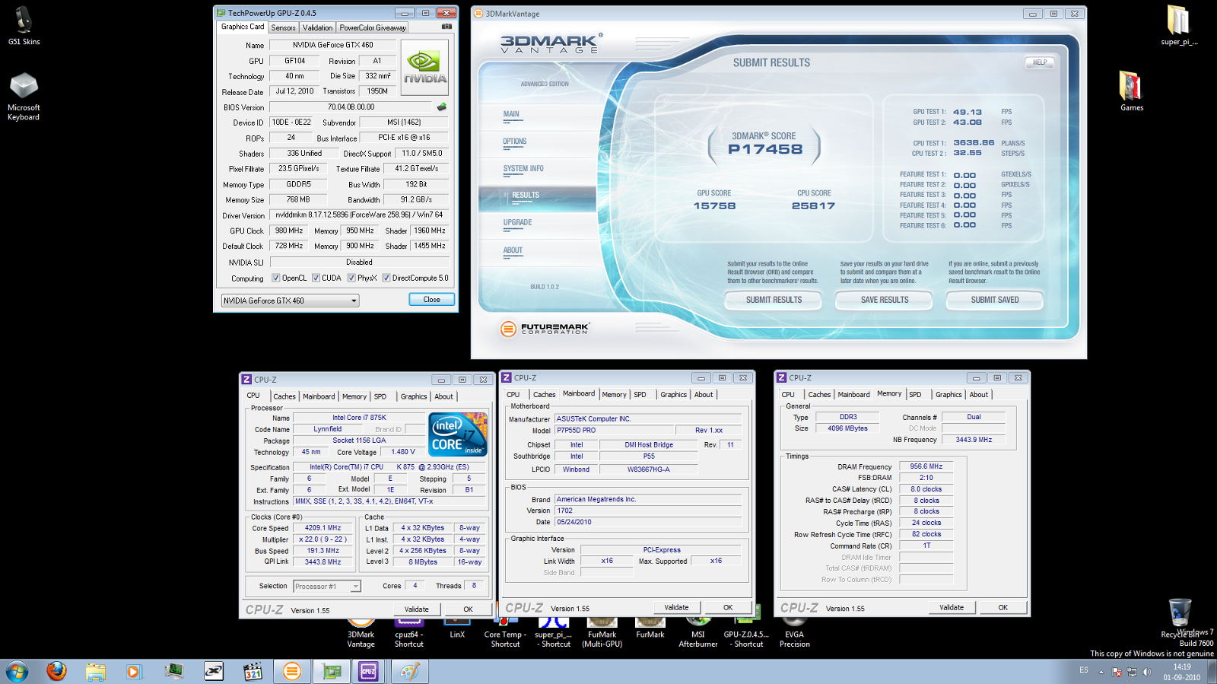Click the volume icon in system tray
The height and width of the screenshot is (684, 1217).
click(x=1146, y=672)
